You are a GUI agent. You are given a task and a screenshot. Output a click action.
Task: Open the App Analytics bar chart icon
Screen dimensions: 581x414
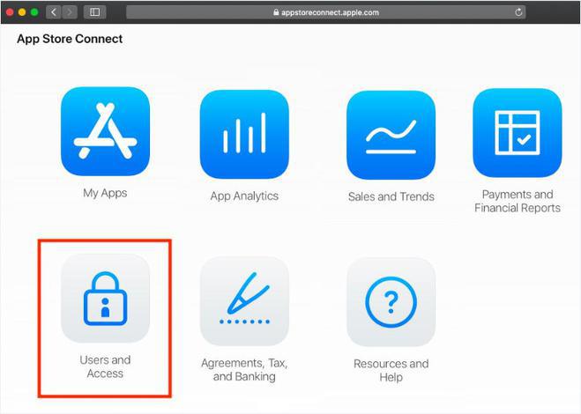[244, 134]
